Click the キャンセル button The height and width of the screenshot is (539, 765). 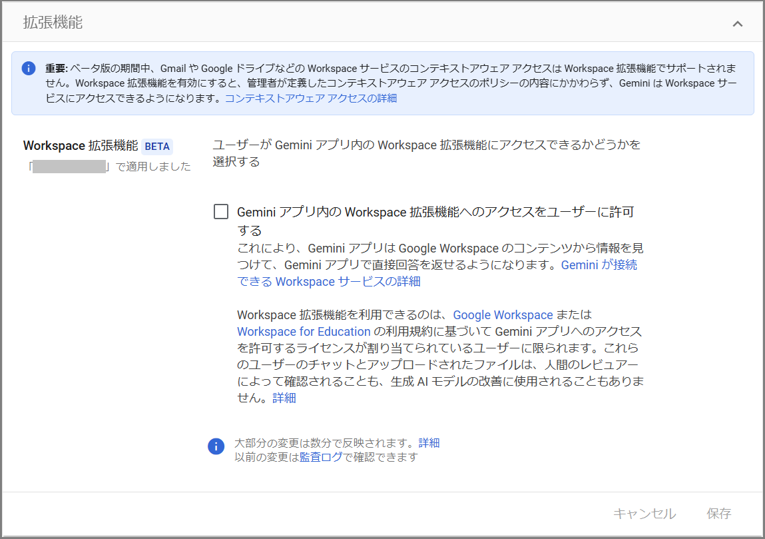[x=644, y=513]
